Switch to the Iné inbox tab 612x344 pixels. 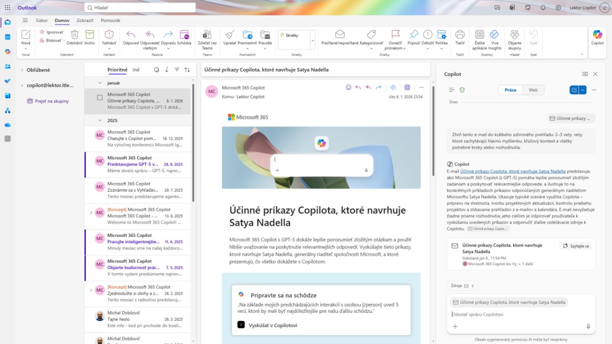136,70
